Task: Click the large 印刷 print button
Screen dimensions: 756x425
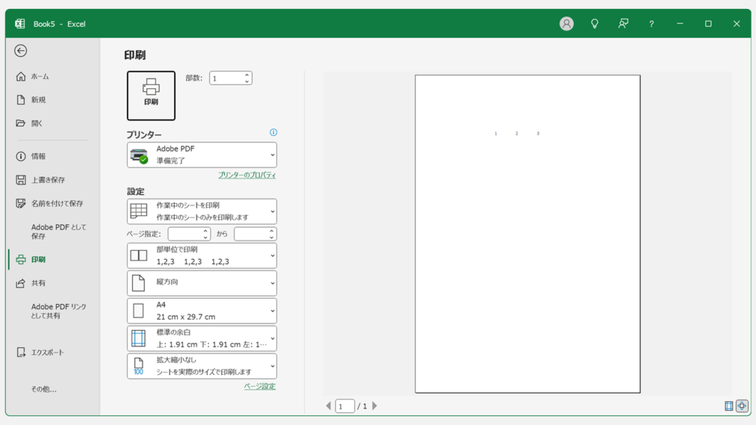Action: point(151,95)
